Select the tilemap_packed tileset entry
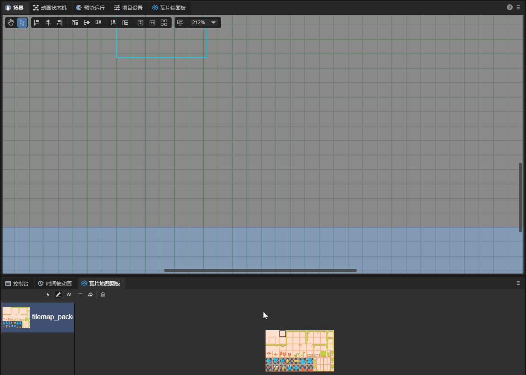The image size is (526, 375). 38,317
